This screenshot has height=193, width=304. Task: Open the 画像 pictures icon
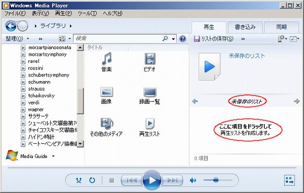[106, 95]
